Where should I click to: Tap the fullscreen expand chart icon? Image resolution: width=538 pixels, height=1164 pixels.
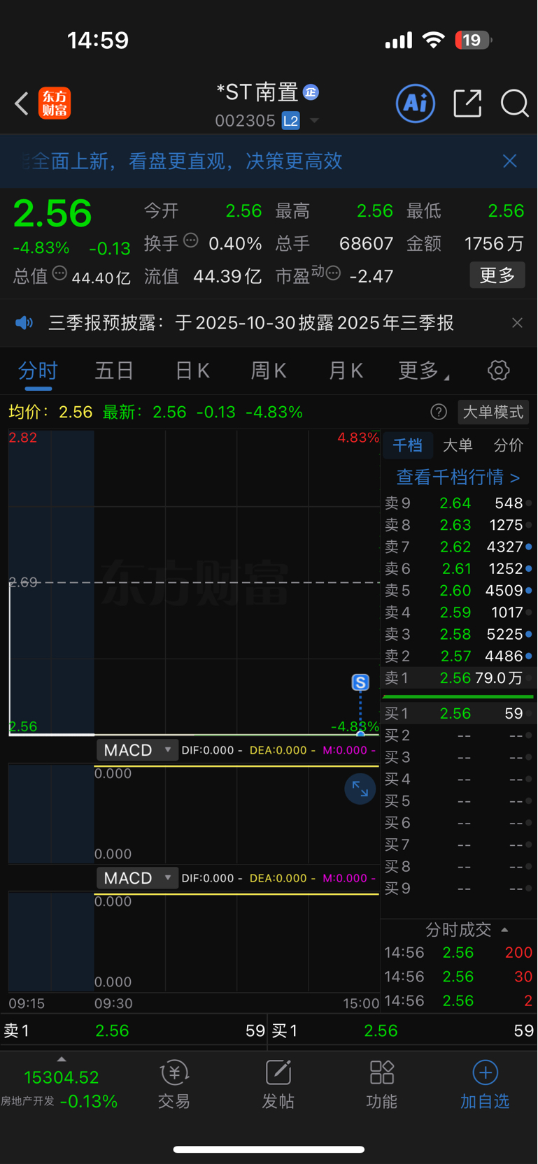(x=360, y=789)
